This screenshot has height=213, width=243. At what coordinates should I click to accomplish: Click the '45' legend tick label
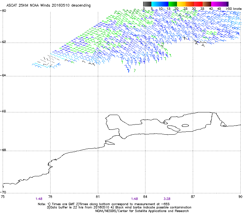(219, 9)
